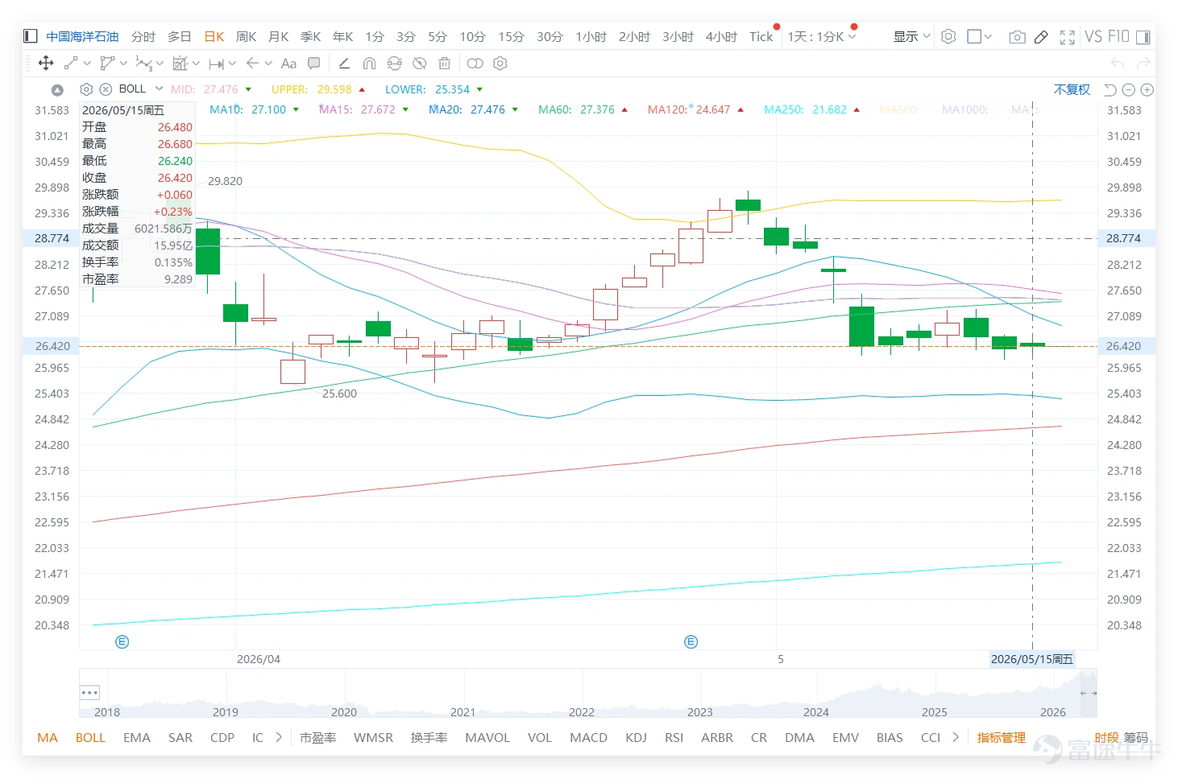Toggle EMA indicator

click(x=137, y=737)
